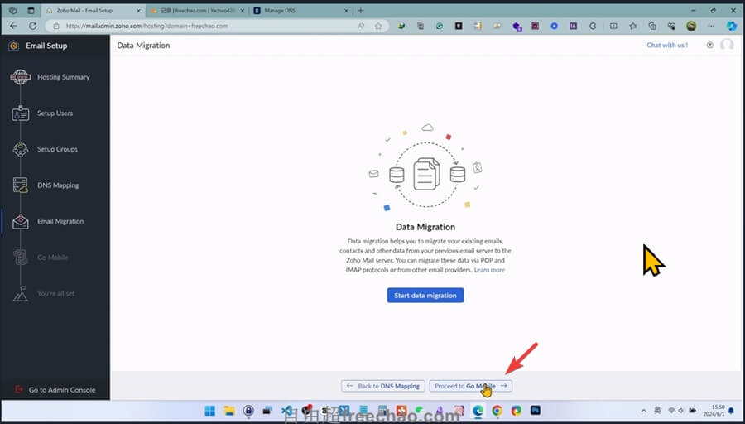This screenshot has width=745, height=424.
Task: Click Go to Admin Console link
Action: 62,390
